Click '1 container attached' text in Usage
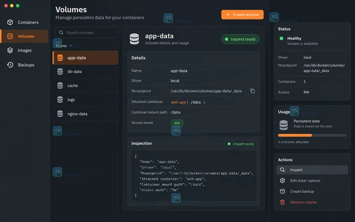Viewport: 355px width, 222px height. (293, 142)
